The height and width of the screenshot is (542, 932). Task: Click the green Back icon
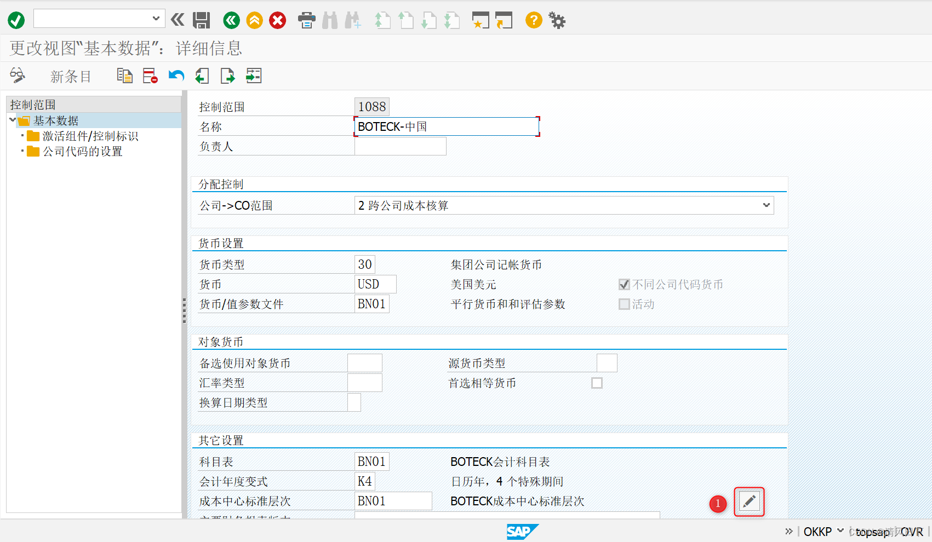tap(232, 21)
